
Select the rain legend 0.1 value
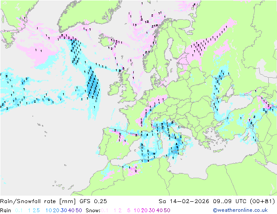tap(19, 211)
